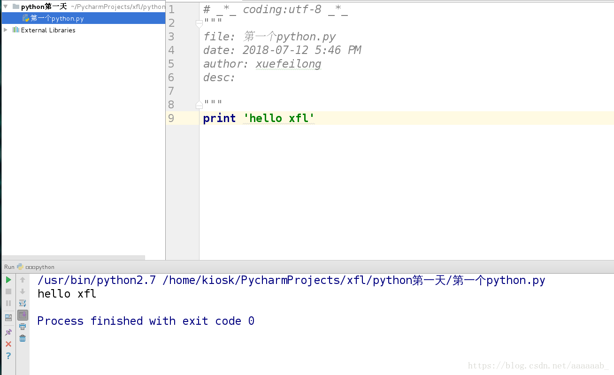This screenshot has height=375, width=614.
Task: Click the author name 'xuefeilong'
Action: pos(288,64)
